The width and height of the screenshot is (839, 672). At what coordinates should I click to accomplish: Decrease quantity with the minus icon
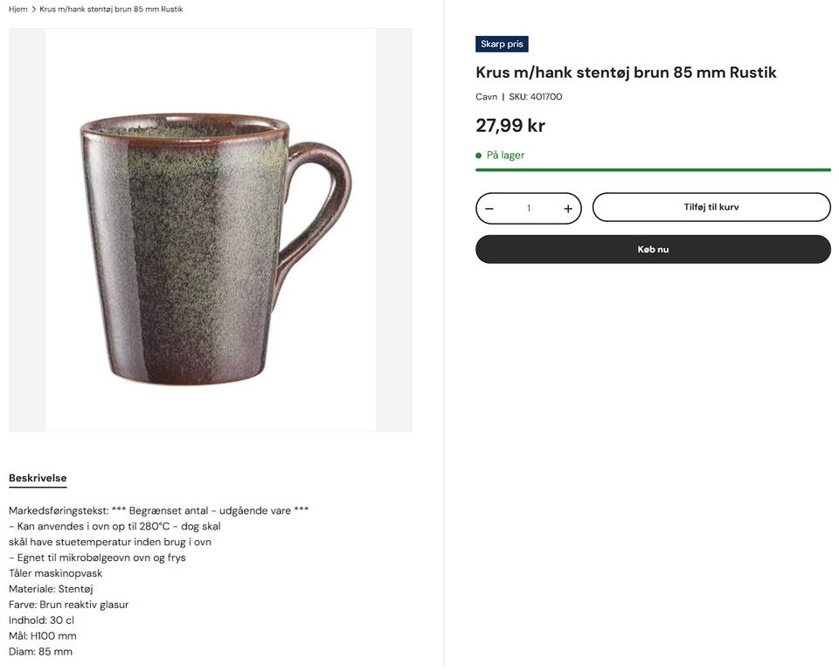point(489,209)
